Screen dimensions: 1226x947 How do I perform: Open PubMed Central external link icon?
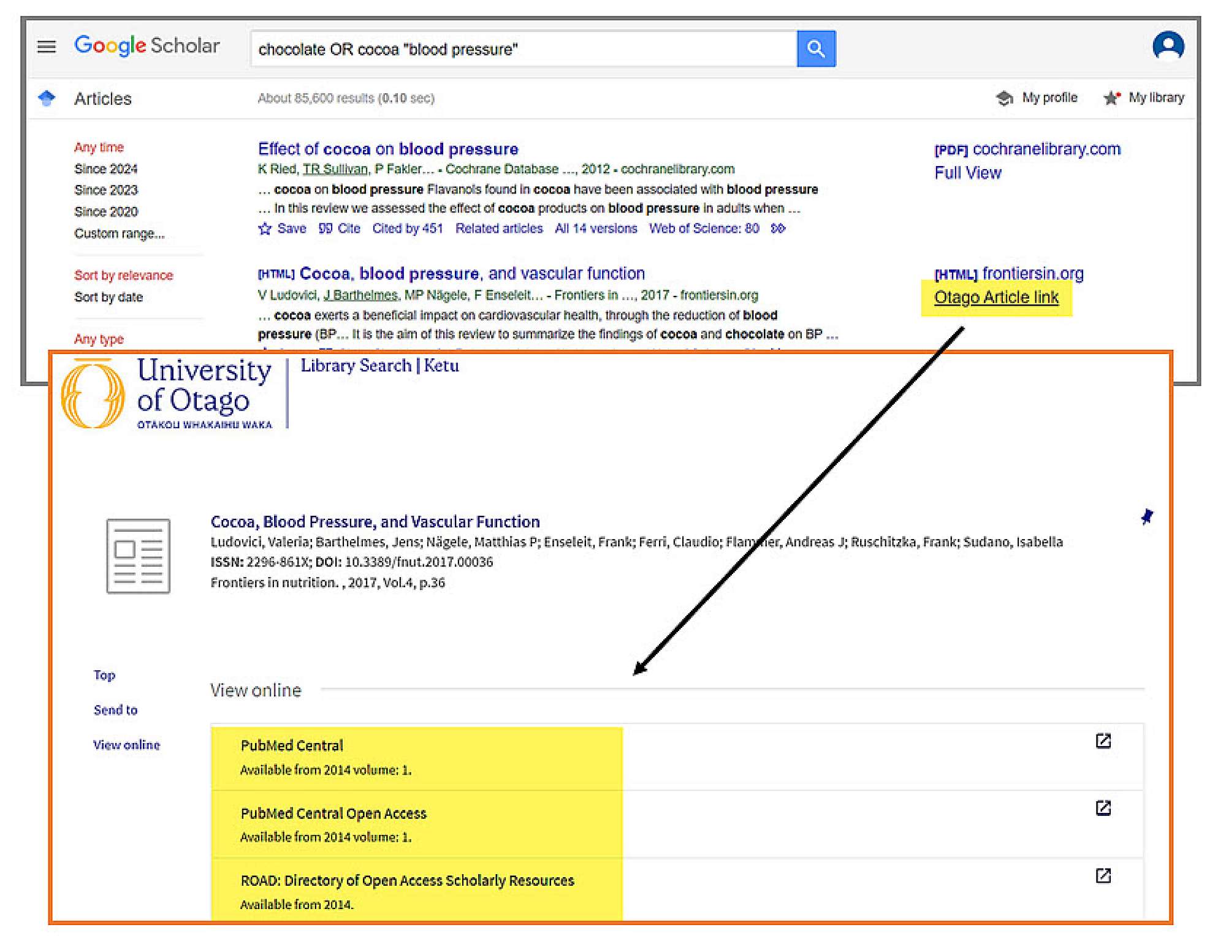(1103, 741)
